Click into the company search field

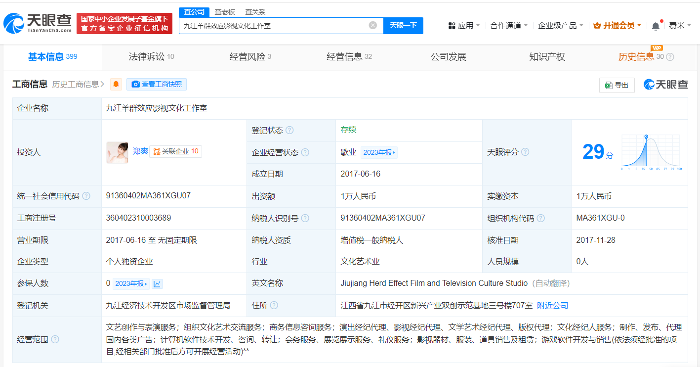coord(274,25)
